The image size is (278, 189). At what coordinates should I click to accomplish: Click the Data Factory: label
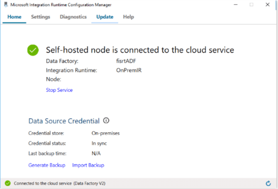tap(62, 61)
